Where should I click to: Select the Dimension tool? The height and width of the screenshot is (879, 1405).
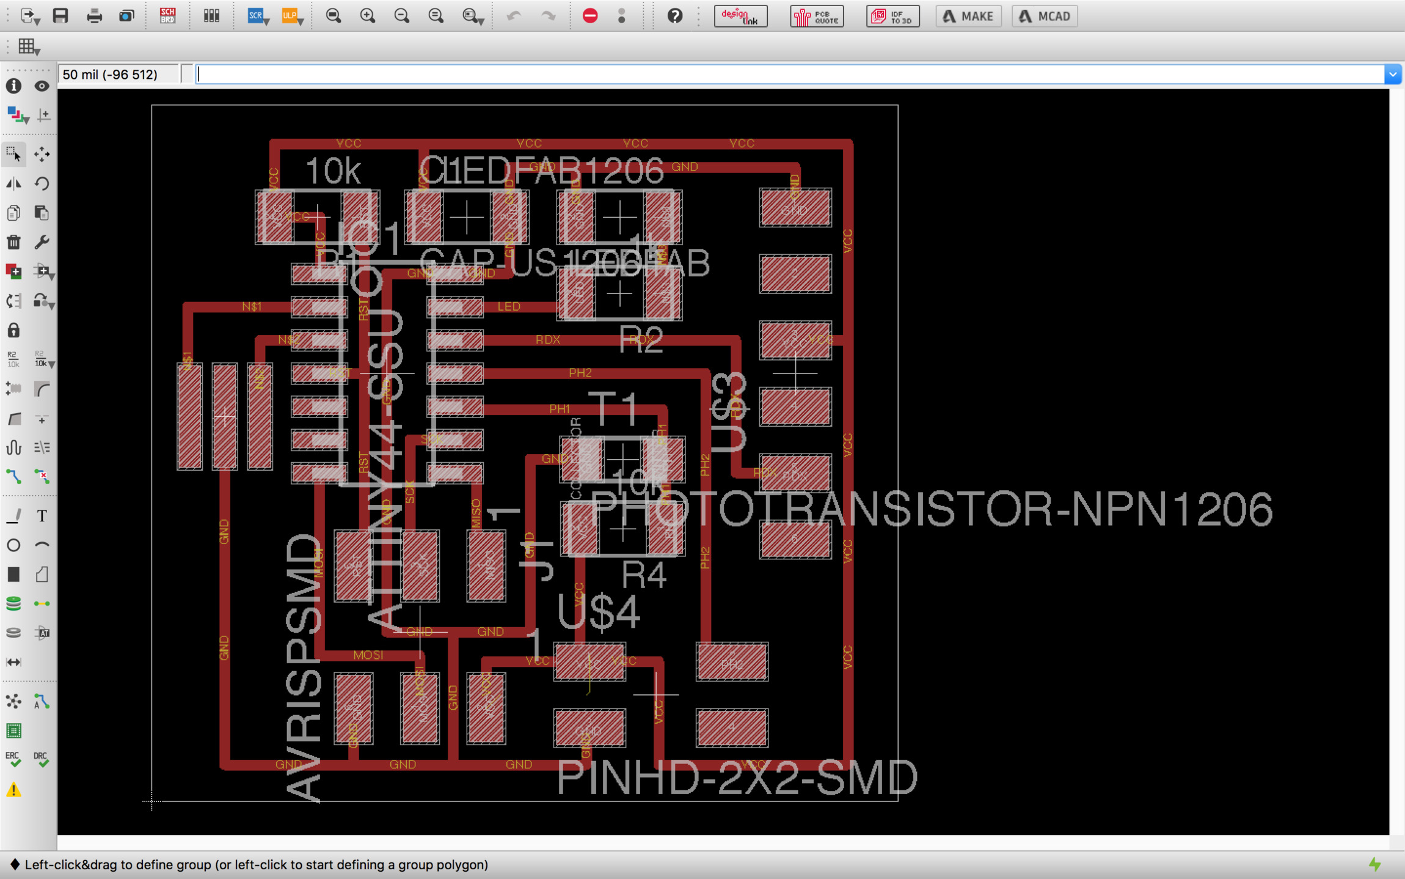coord(13,663)
